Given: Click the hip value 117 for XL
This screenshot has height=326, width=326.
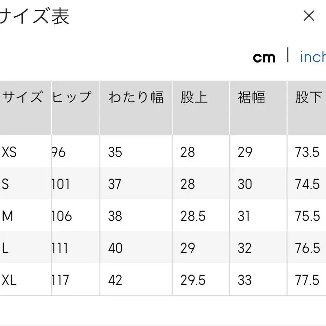Looking at the screenshot, I should pyautogui.click(x=61, y=280).
